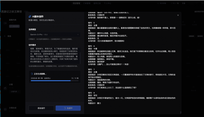Click the spinner icon on the 生成中 button

65,108
